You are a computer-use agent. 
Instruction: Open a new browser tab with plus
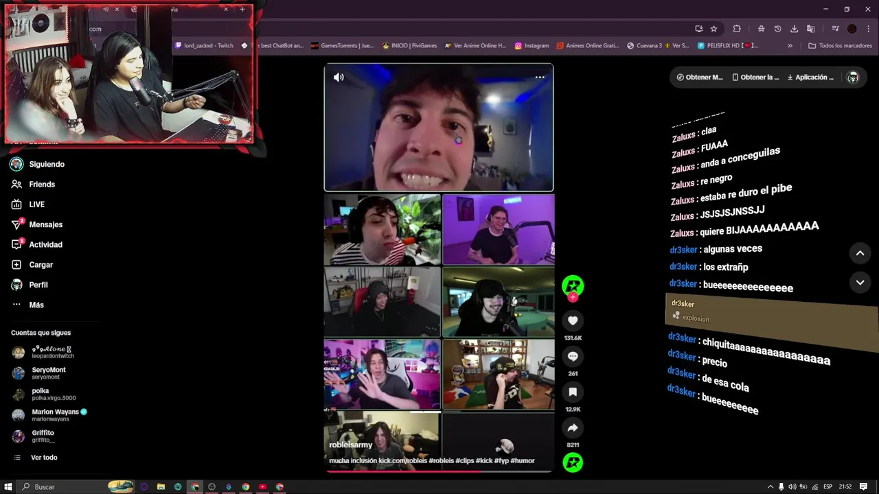pyautogui.click(x=242, y=10)
